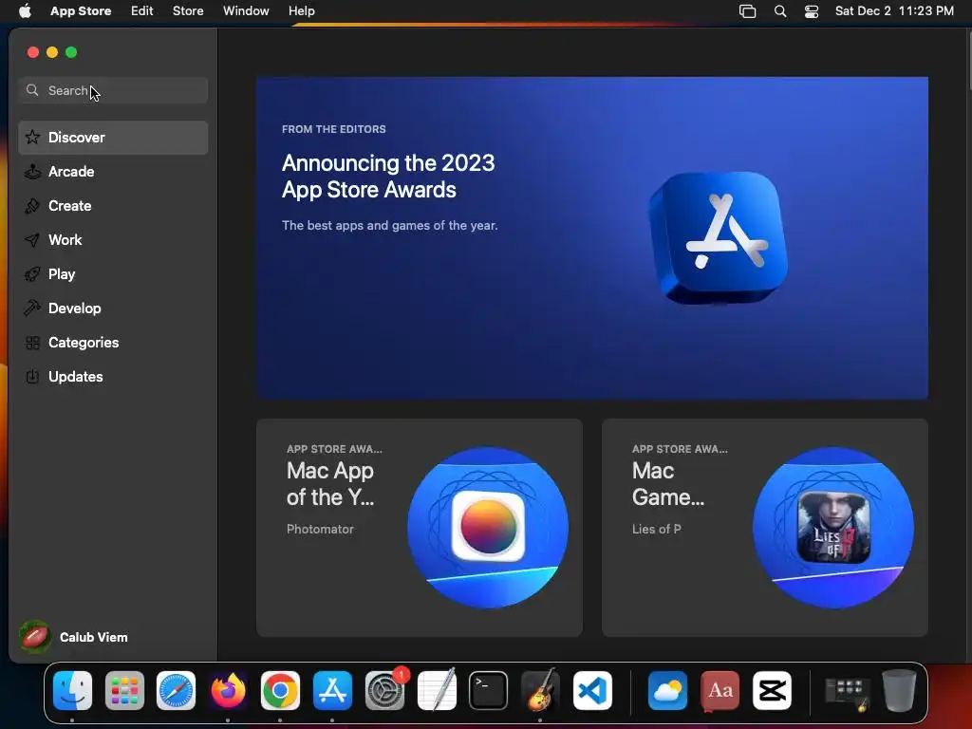Open the Trash in the Dock
This screenshot has height=729, width=972.
(x=899, y=691)
